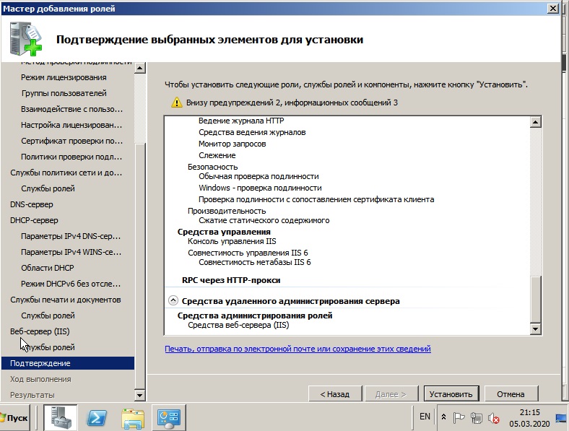The image size is (569, 431).
Task: Select Веб-сервер (IIS) step
Action: point(40,331)
